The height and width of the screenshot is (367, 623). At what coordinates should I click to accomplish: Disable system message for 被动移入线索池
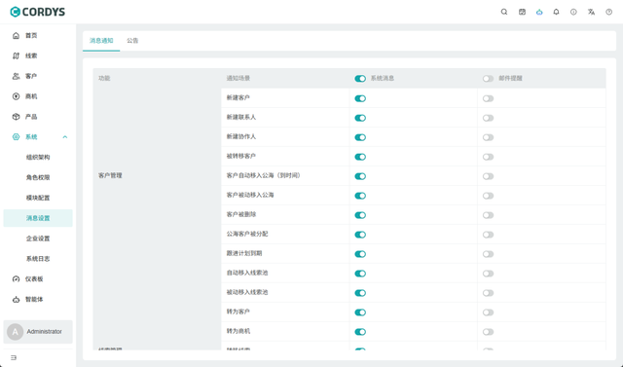click(x=360, y=293)
